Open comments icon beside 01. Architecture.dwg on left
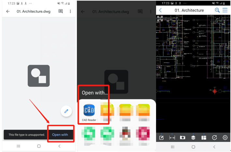This screenshot has height=152, width=231. pyautogui.click(x=61, y=11)
